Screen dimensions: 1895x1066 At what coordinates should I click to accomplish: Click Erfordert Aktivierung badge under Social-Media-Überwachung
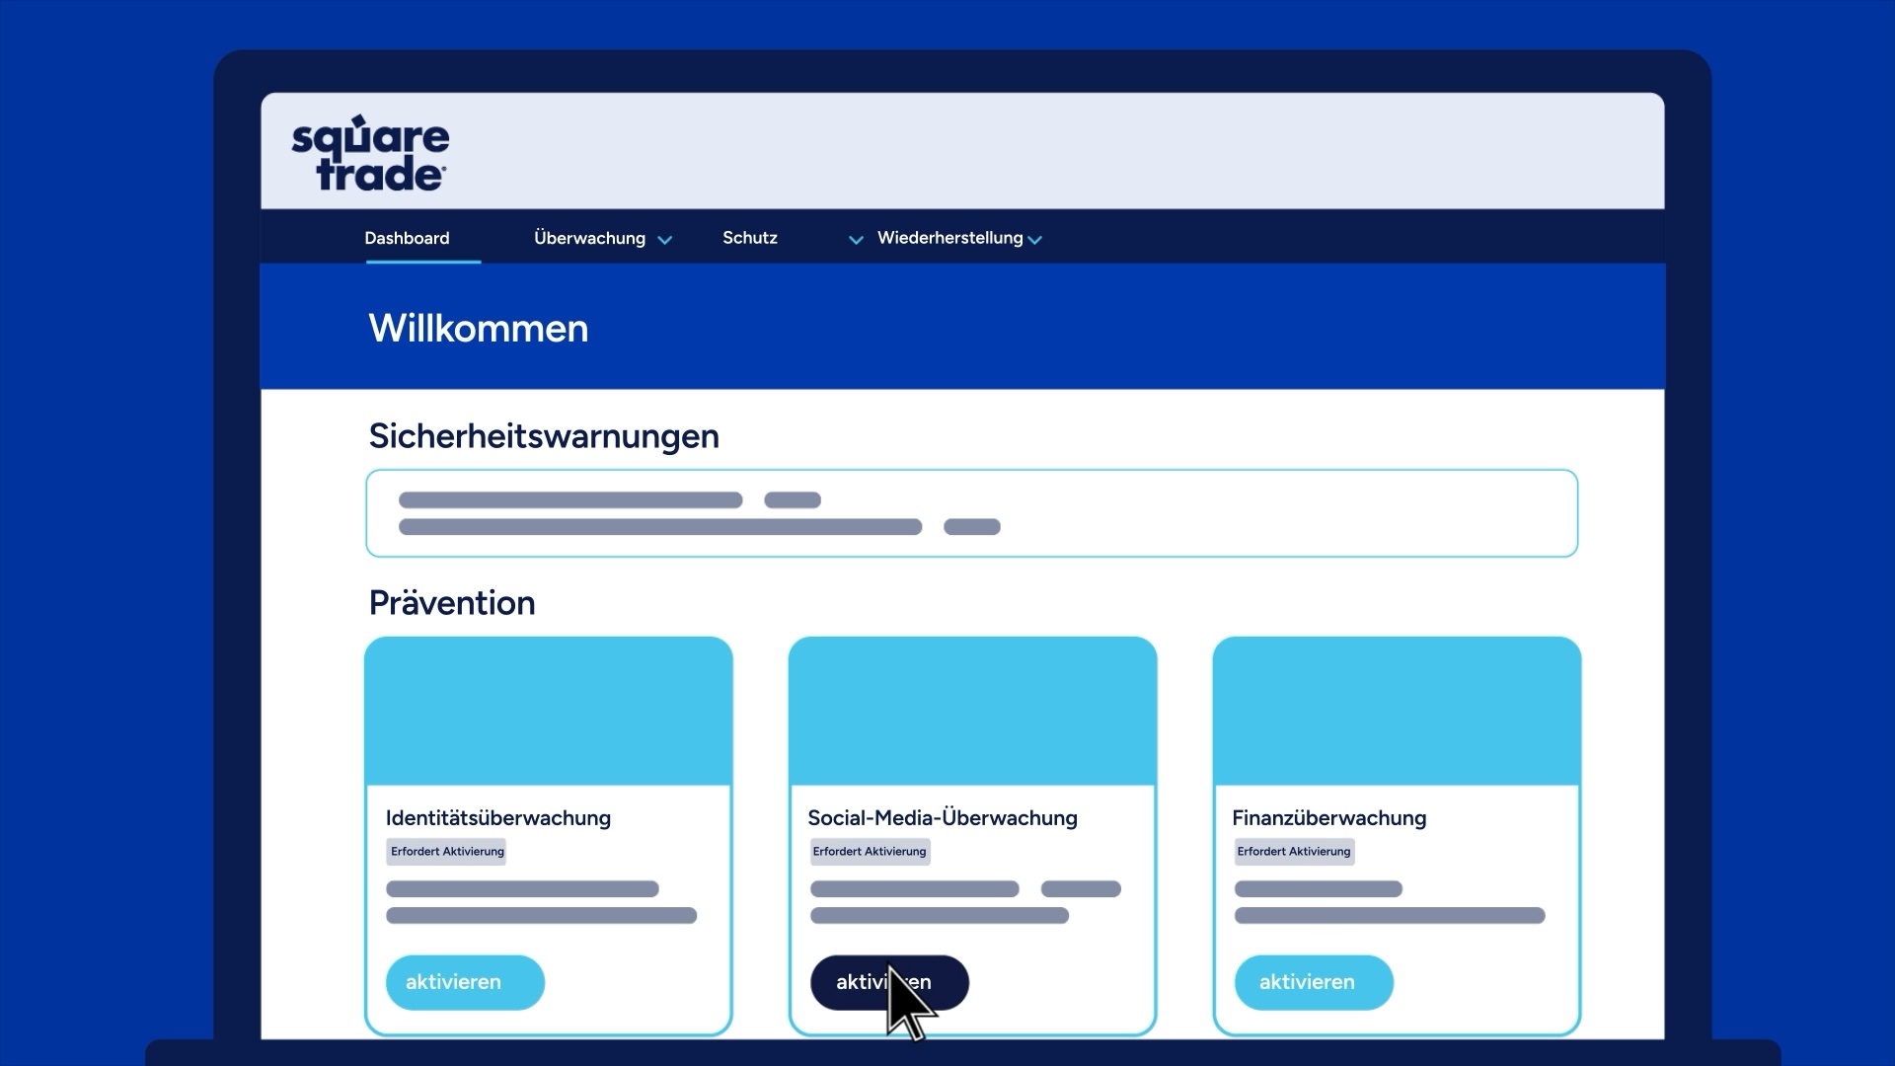tap(870, 852)
